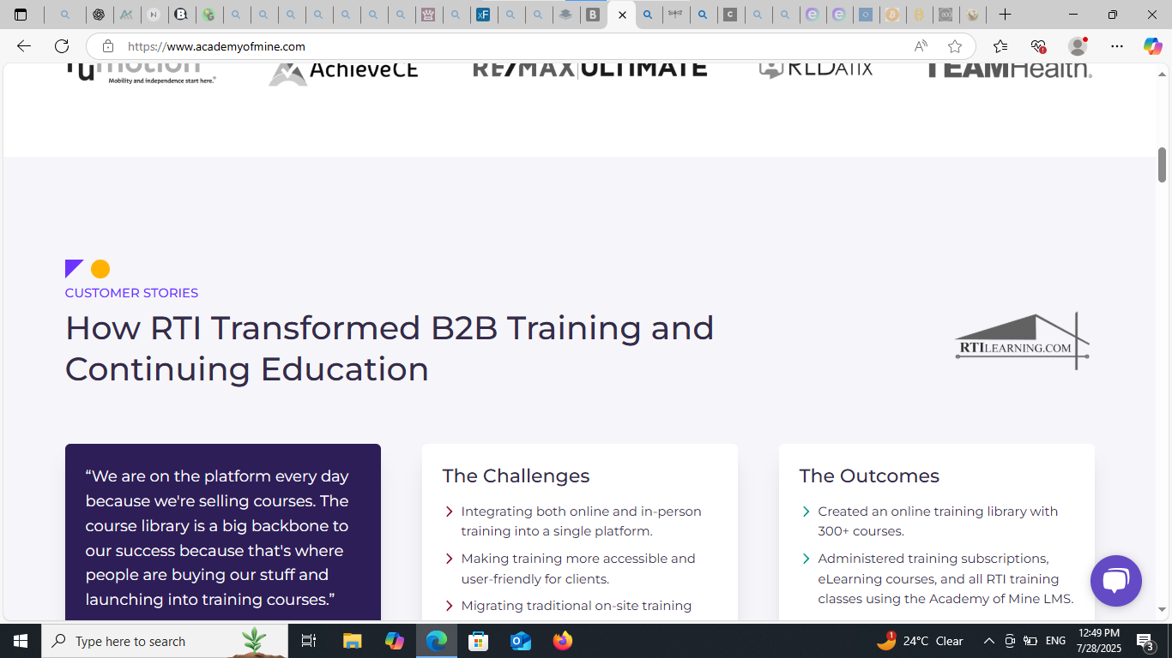Click 'The Outcomes' card heading
The height and width of the screenshot is (658, 1172).
tap(869, 476)
